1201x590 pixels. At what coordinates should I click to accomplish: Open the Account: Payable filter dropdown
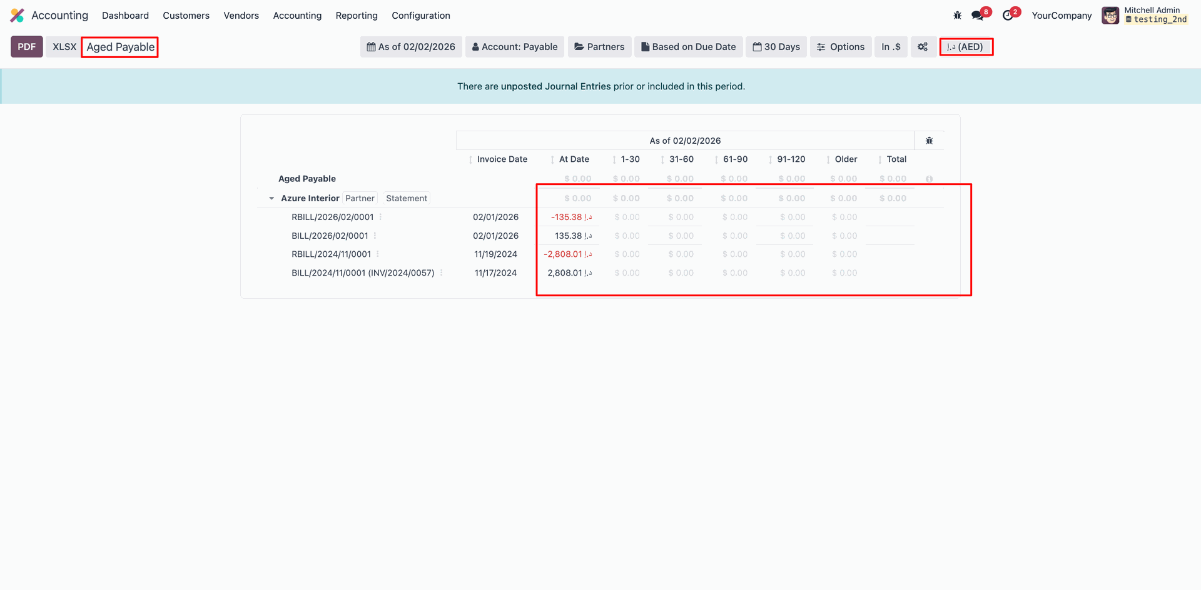tap(514, 47)
